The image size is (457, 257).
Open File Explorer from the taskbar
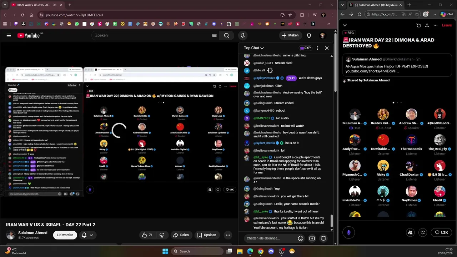click(x=240, y=251)
